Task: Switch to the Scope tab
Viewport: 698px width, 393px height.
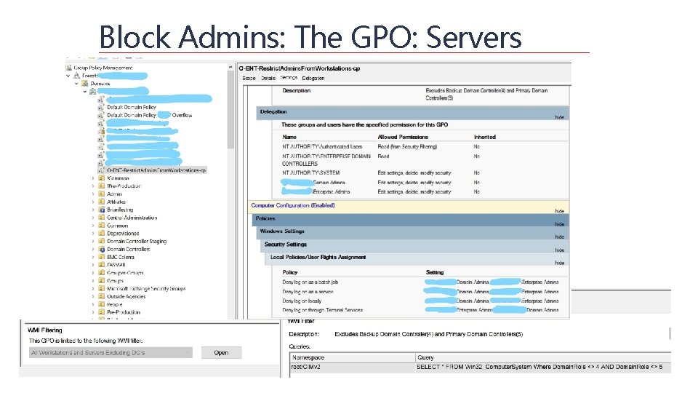Action: [249, 78]
